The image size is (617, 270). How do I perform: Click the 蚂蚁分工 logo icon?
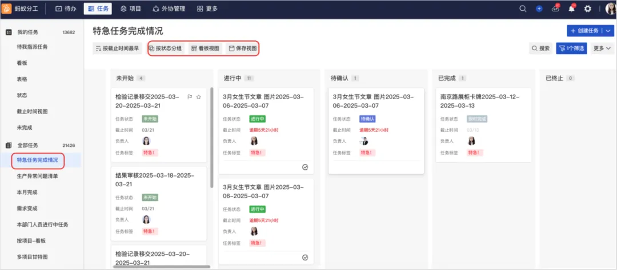(6, 9)
